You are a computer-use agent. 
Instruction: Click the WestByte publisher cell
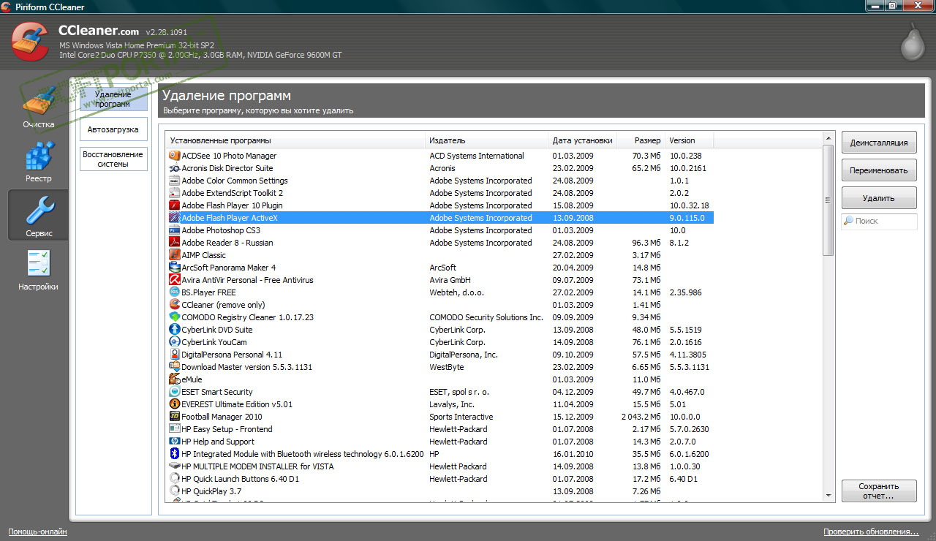pos(447,367)
